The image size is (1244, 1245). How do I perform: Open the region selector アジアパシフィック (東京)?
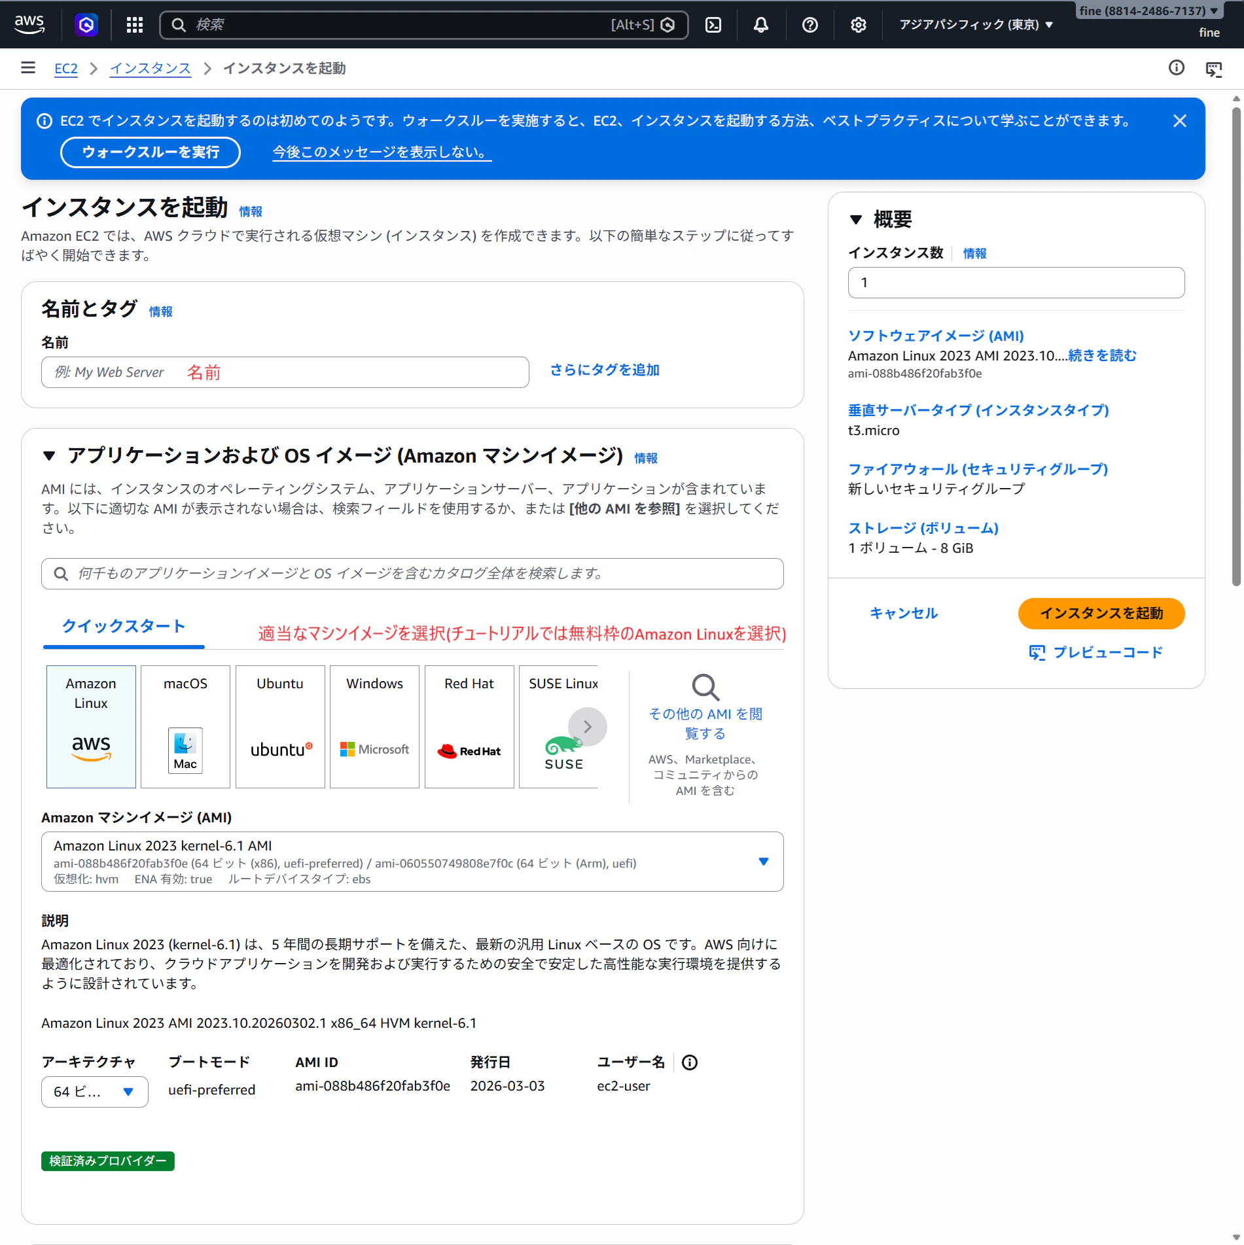click(x=976, y=25)
